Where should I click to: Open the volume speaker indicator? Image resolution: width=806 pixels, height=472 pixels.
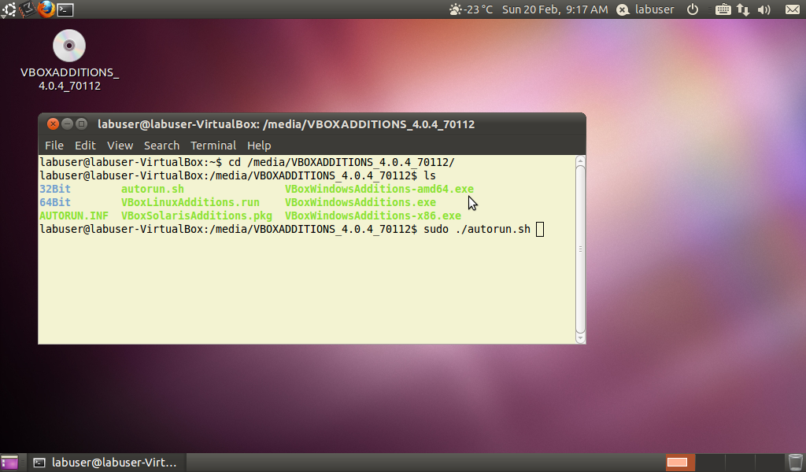pyautogui.click(x=763, y=9)
